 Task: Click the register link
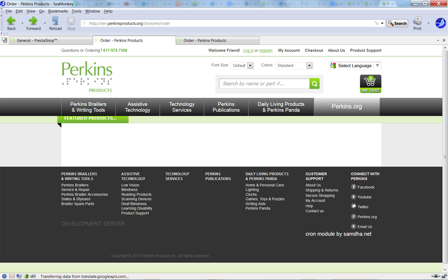click(x=266, y=50)
